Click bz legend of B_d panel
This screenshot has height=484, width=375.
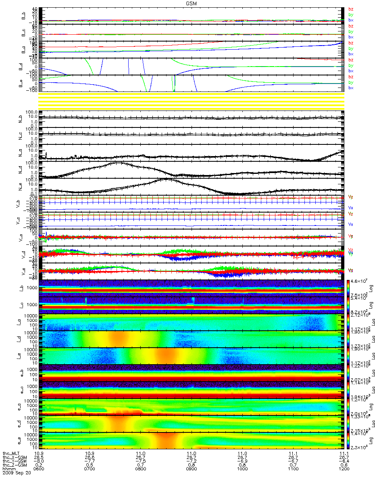tap(351, 60)
